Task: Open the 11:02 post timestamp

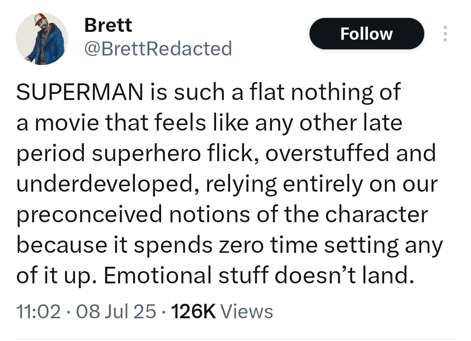Action: [38, 311]
